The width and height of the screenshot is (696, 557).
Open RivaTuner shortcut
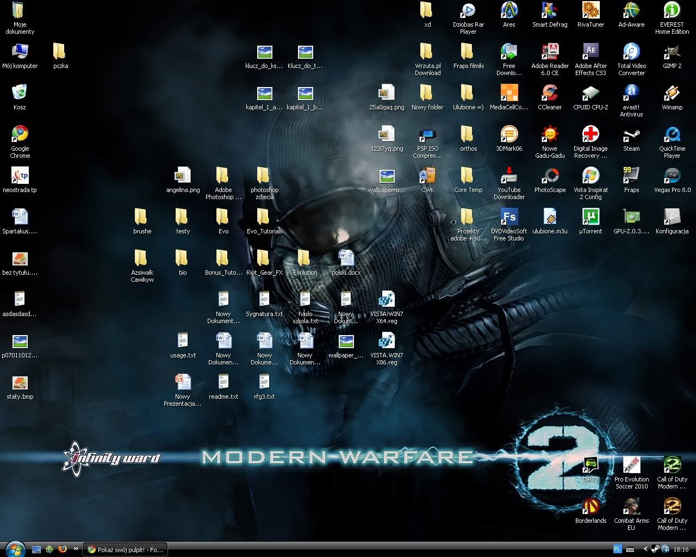[591, 14]
